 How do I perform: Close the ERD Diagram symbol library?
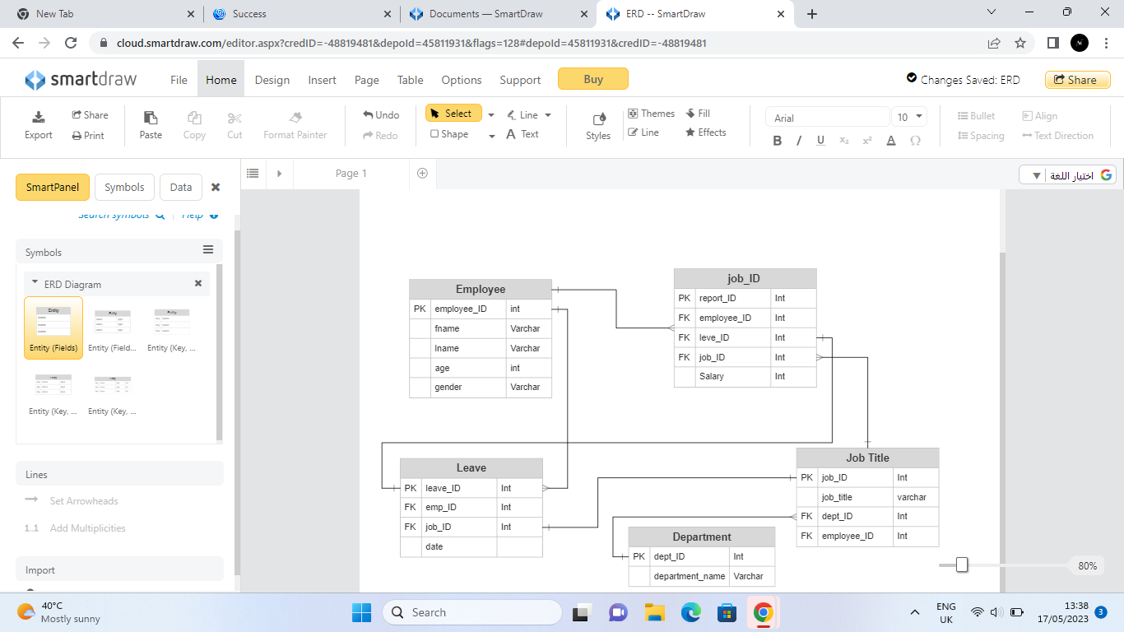(197, 283)
